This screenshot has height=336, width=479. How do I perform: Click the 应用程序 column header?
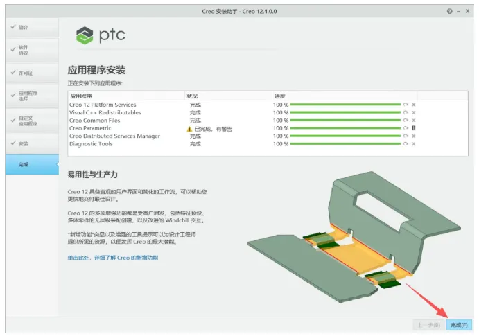[126, 96]
